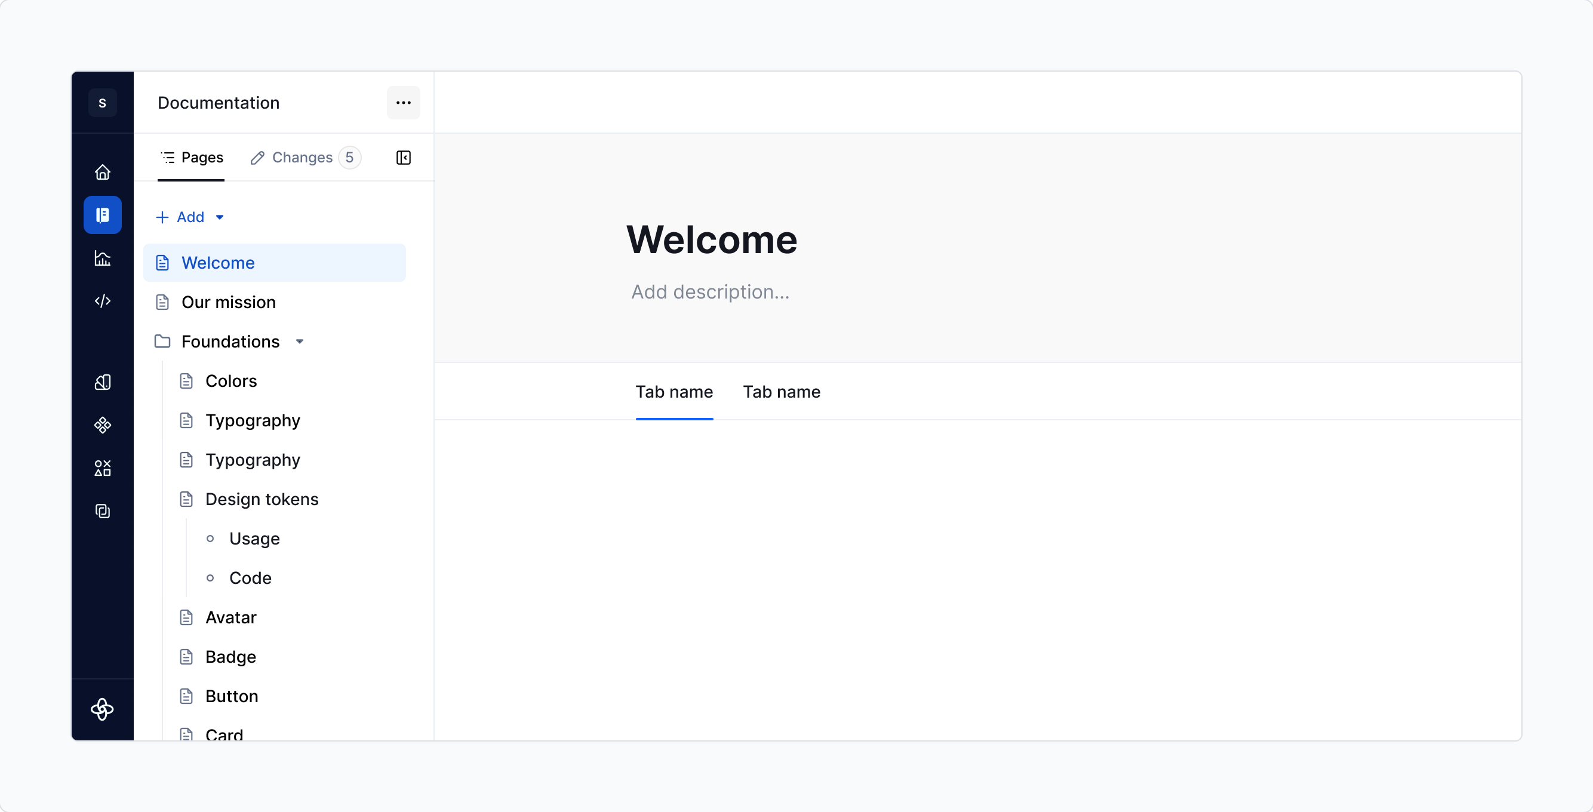
Task: Select the duplicated layers icon in the sidebar
Action: coord(102,510)
